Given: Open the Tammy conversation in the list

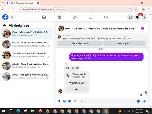Looking at the screenshot, I should click(27, 55).
